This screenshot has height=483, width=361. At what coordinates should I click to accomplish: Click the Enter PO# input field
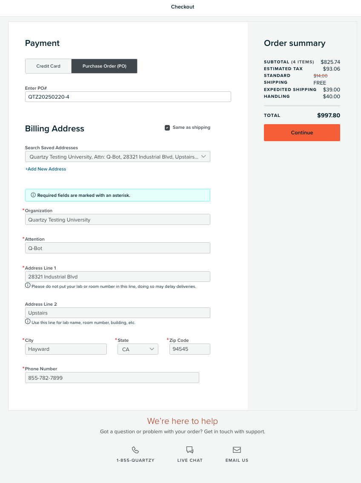[x=128, y=97]
